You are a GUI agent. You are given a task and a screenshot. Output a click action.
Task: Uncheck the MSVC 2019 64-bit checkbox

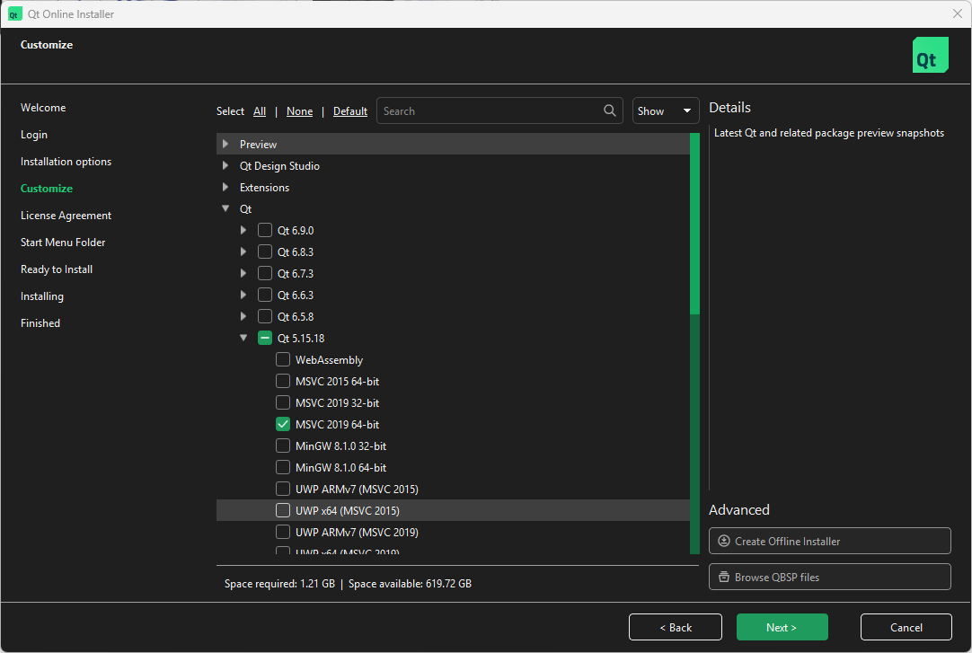(x=283, y=424)
